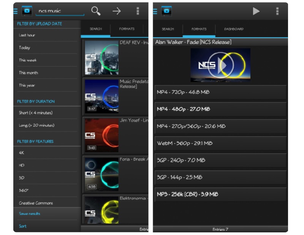The image size is (304, 235).
Task: Tap app logo icon in left screen
Action: tap(27, 11)
